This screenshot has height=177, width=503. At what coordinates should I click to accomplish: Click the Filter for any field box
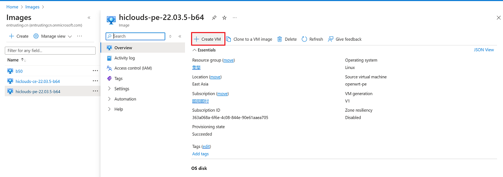(x=50, y=51)
